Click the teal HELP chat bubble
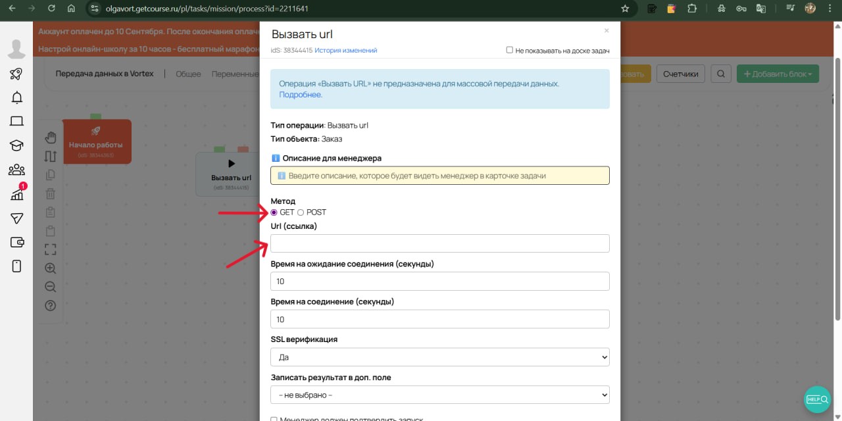 (x=818, y=399)
